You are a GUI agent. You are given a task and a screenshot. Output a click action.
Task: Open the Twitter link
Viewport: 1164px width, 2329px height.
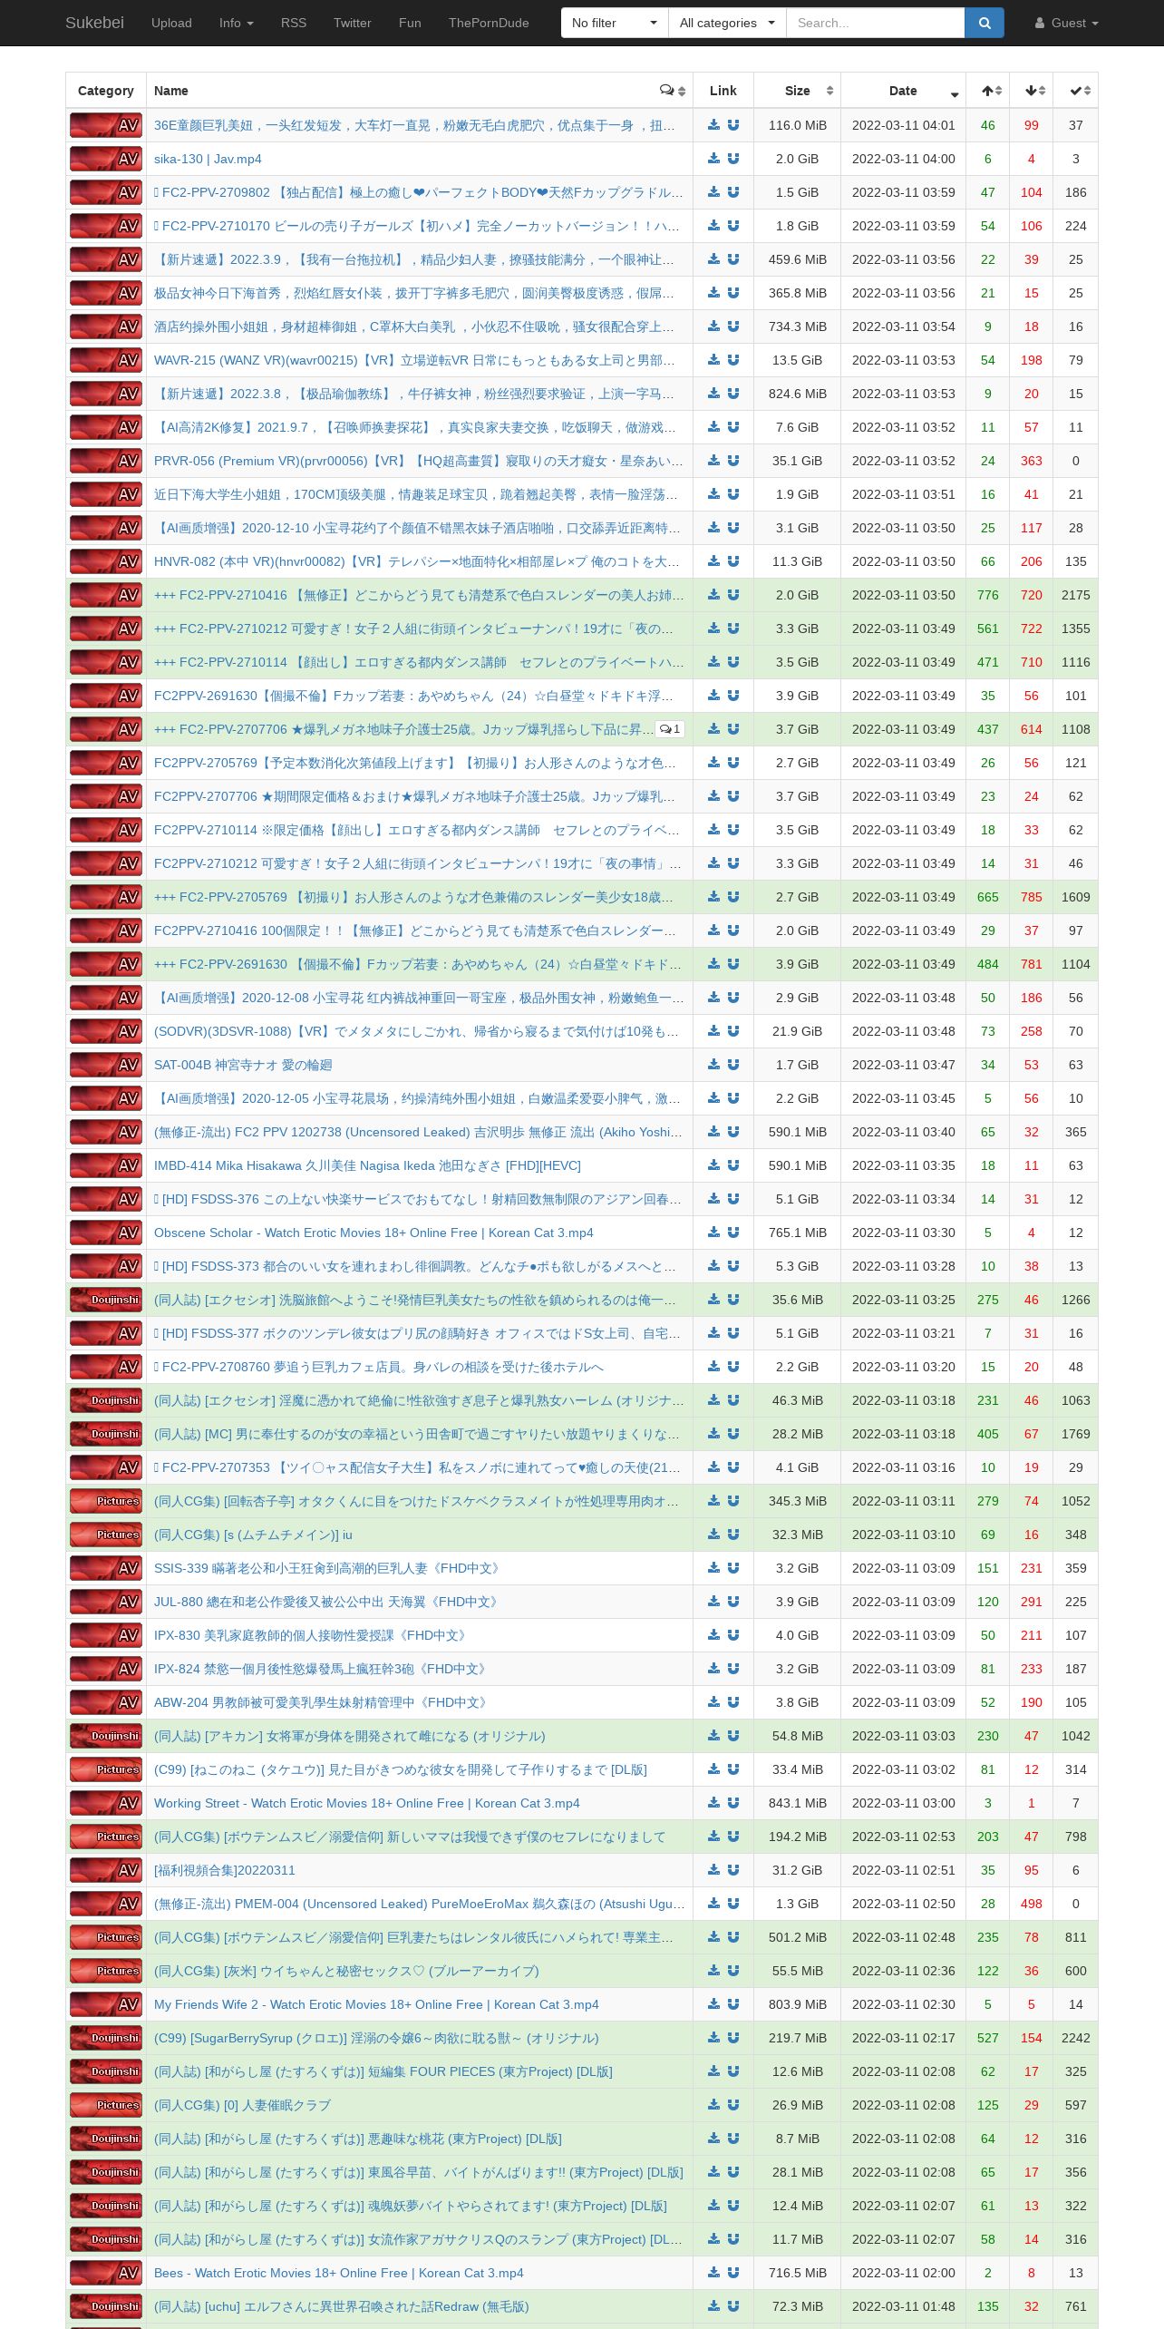[353, 23]
